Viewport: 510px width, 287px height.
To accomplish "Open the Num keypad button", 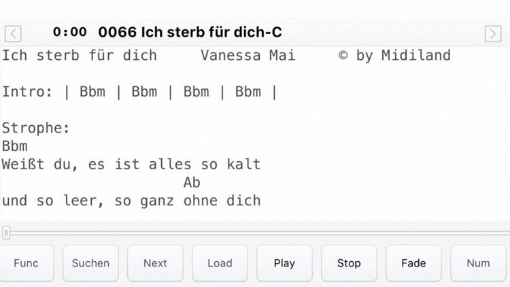I will click(x=478, y=263).
